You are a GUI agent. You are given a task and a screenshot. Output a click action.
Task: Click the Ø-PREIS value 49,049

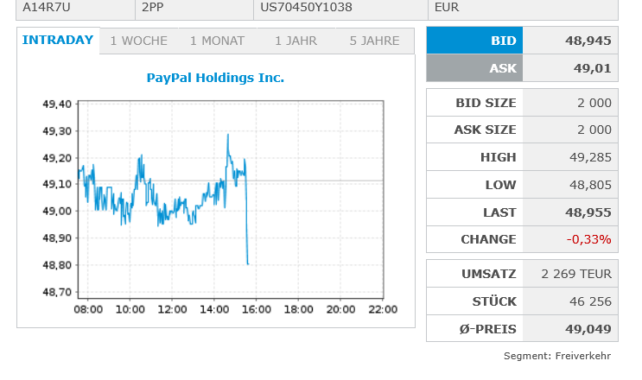[588, 328]
